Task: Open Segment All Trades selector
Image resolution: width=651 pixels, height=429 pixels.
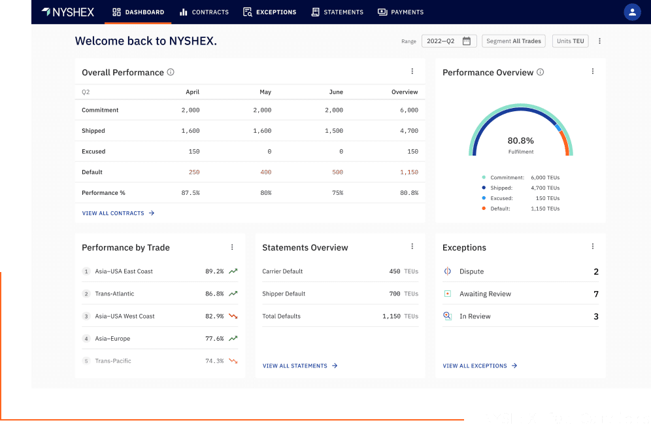Action: [514, 41]
